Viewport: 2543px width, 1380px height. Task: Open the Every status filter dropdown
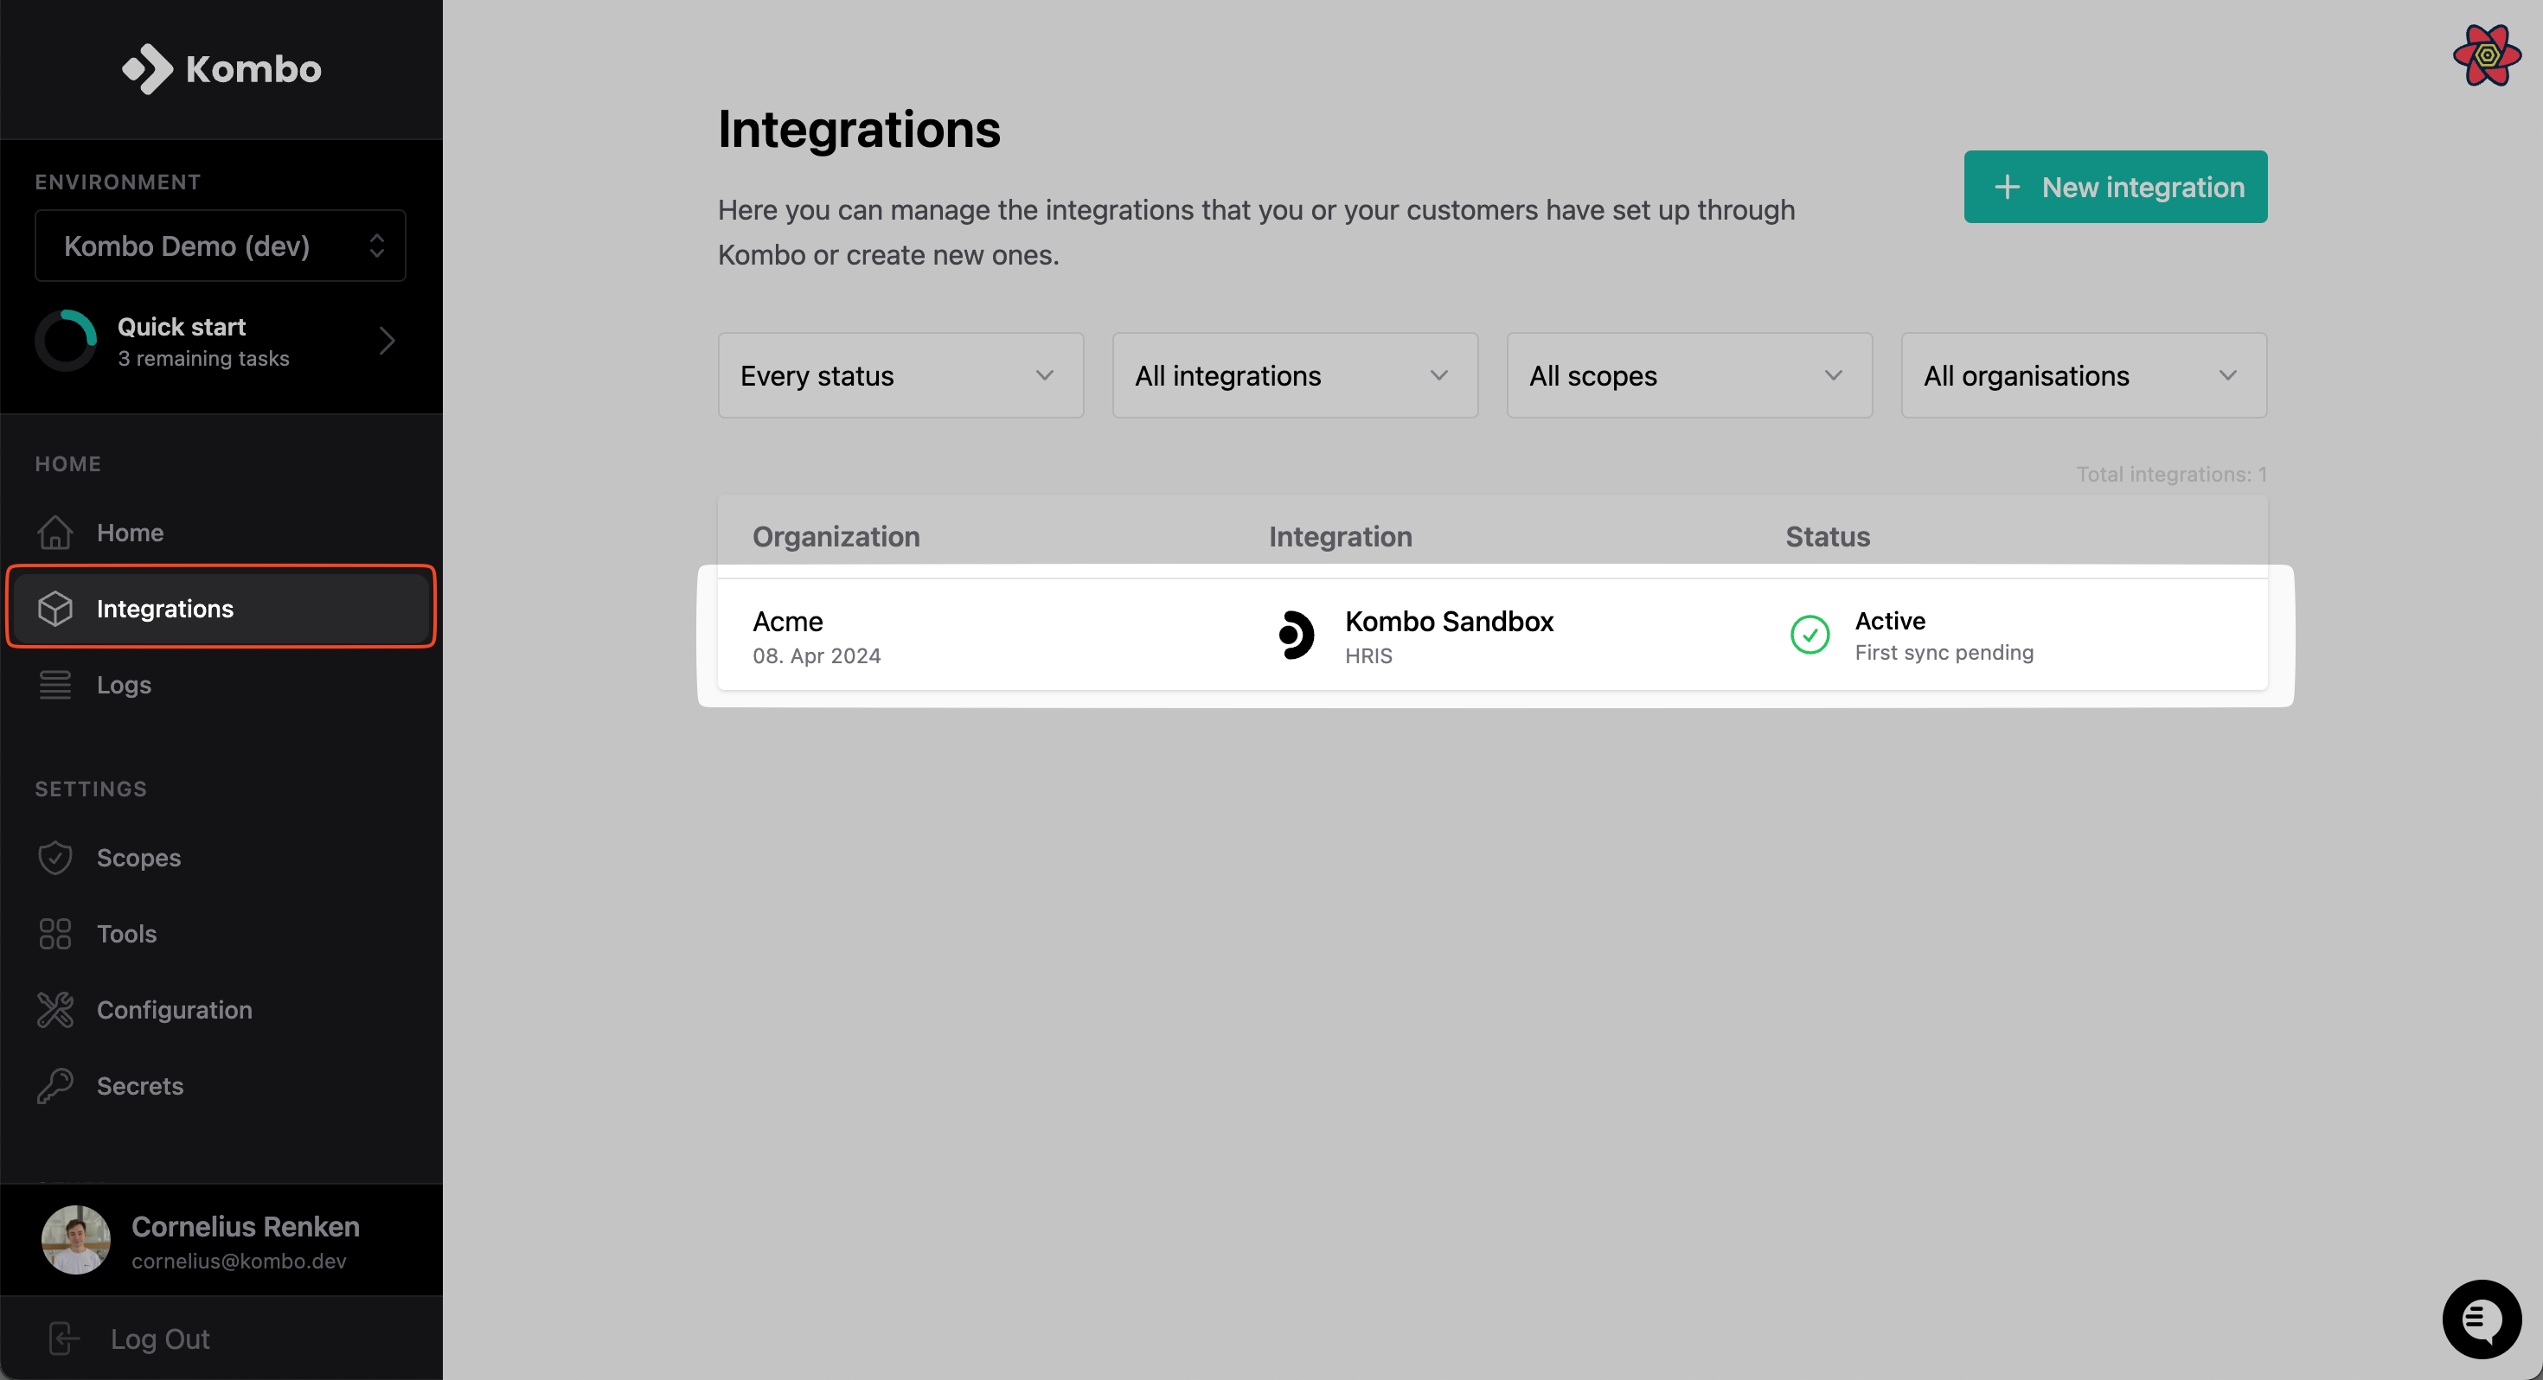900,375
